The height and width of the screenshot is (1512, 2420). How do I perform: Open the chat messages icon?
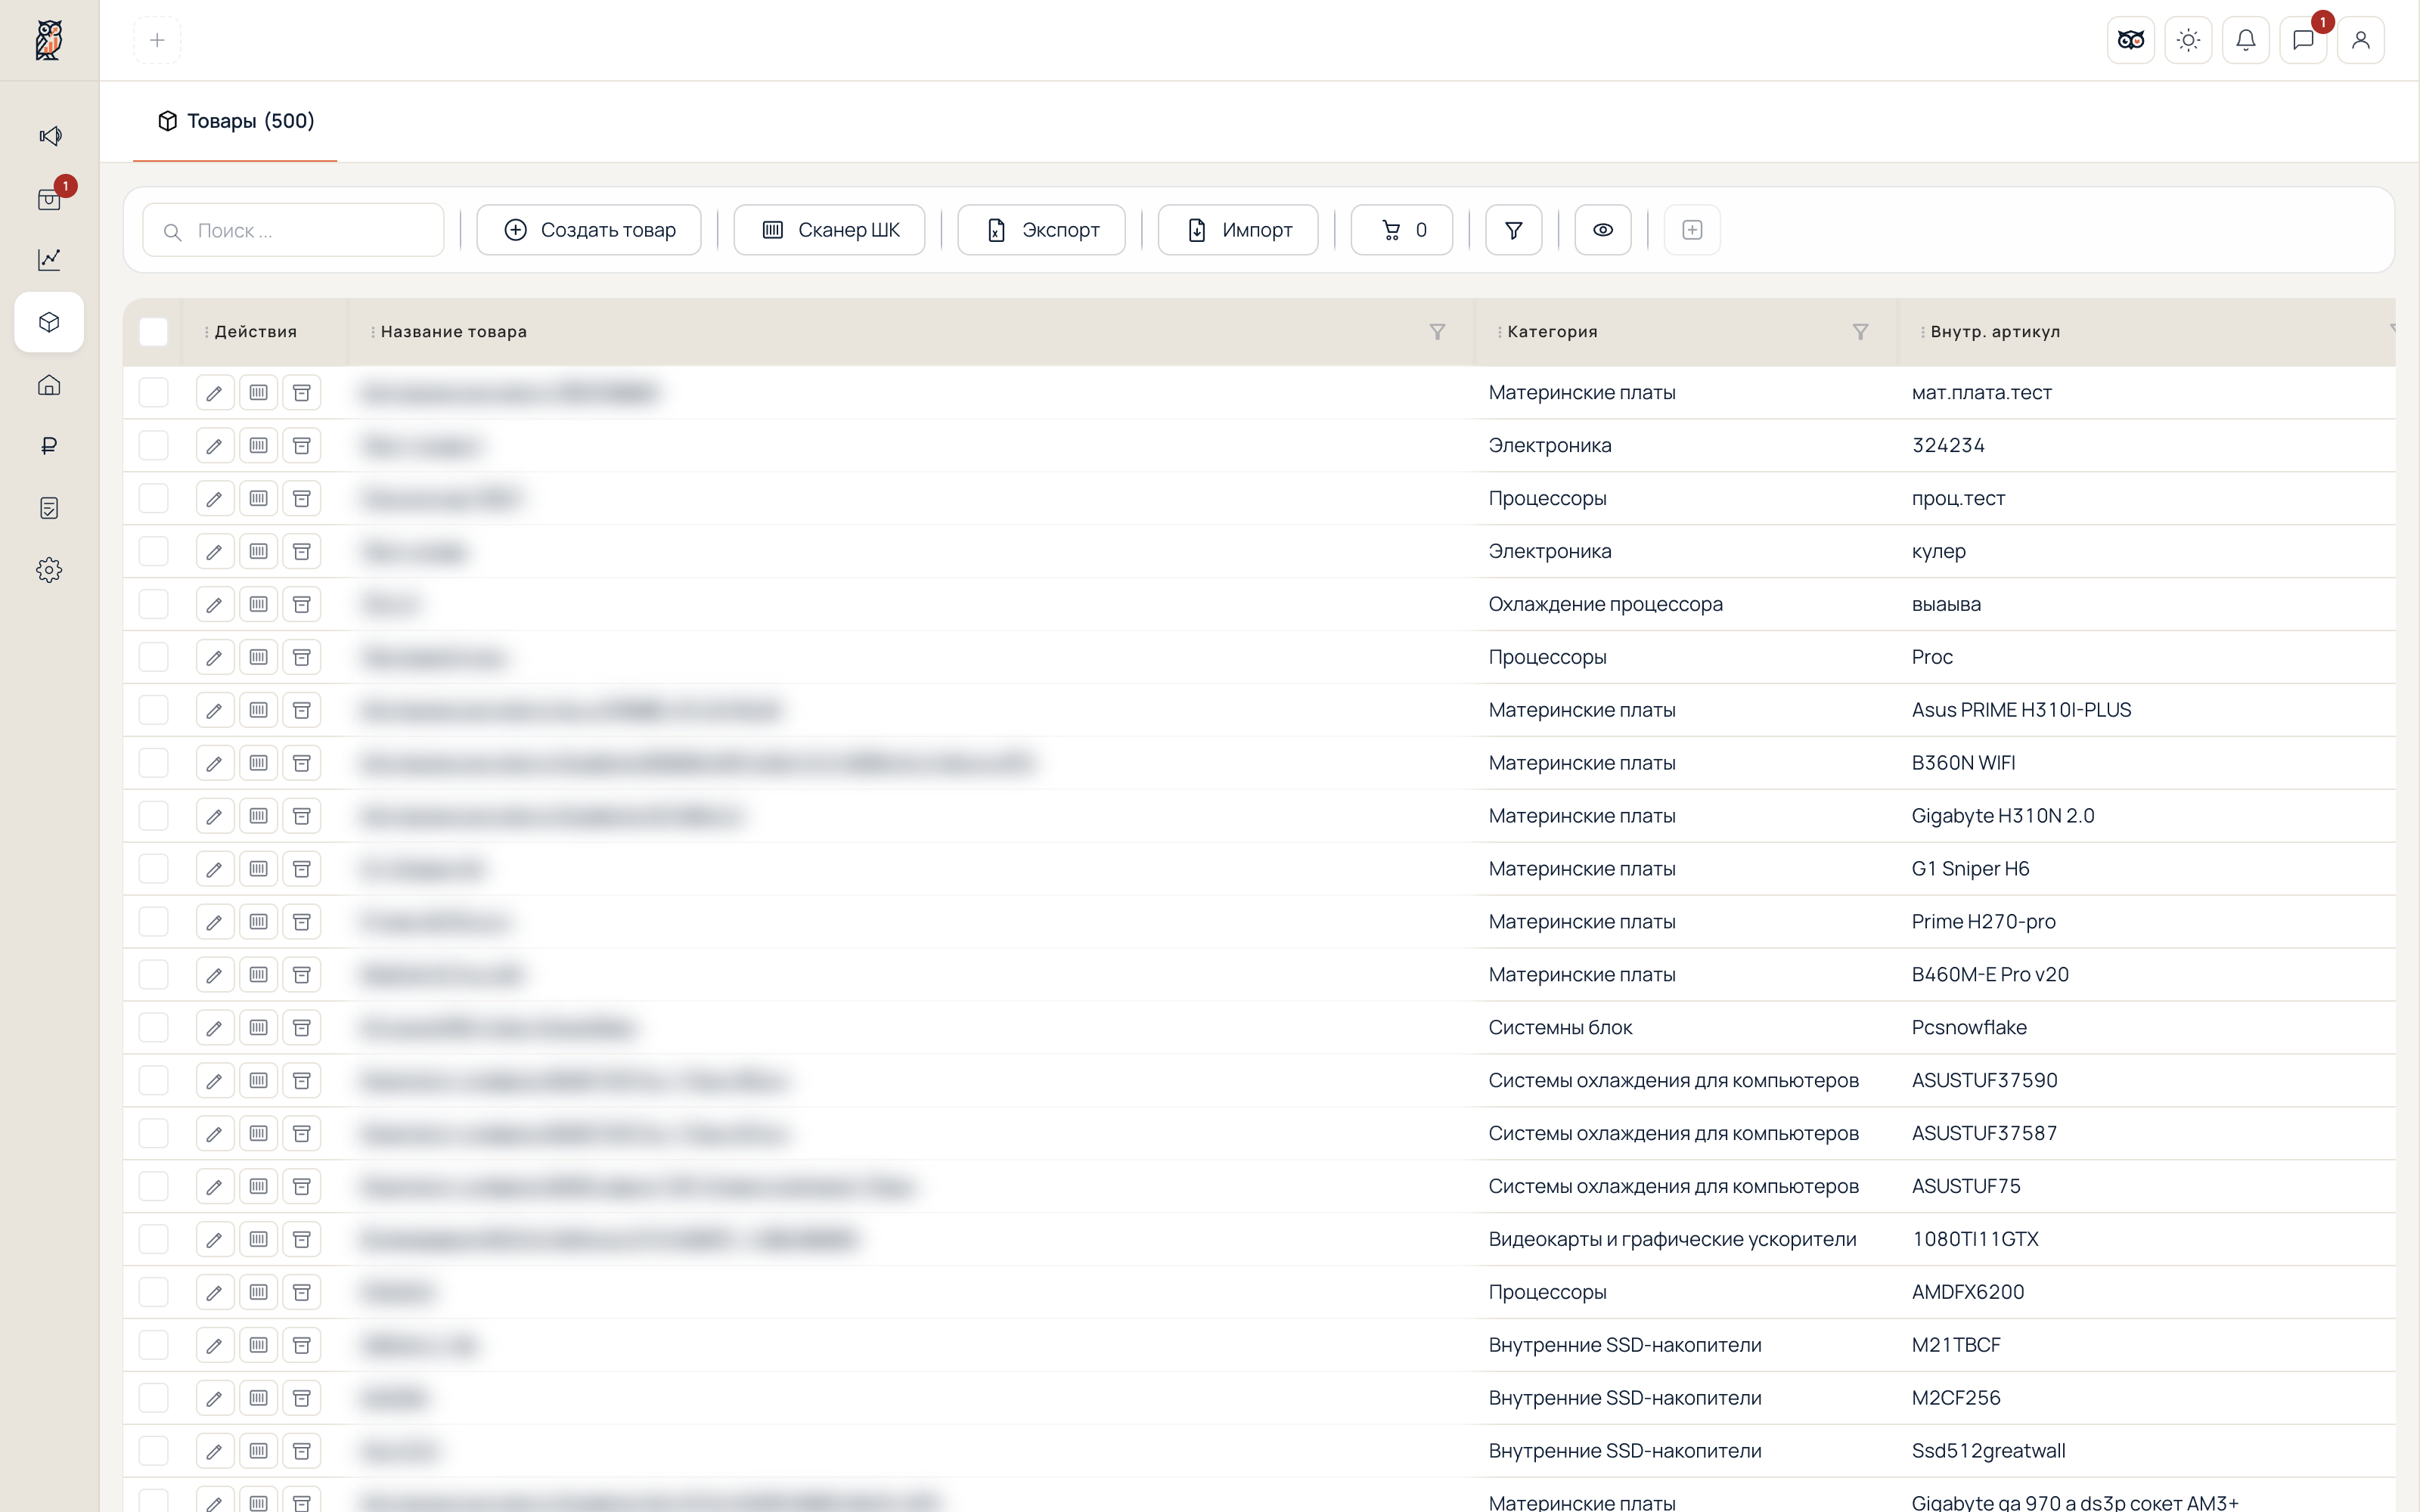[x=2304, y=40]
